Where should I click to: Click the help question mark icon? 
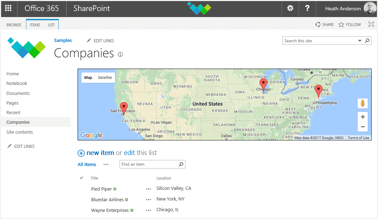(307, 9)
